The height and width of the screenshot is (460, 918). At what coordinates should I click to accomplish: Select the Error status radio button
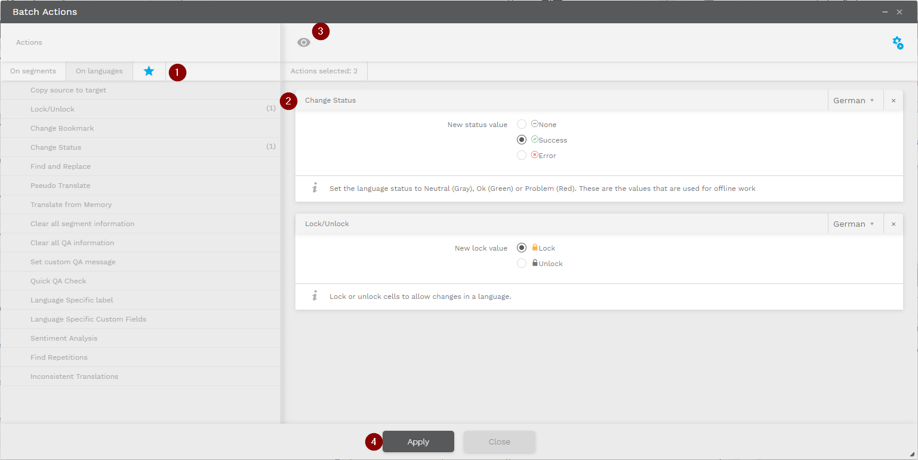pos(522,156)
